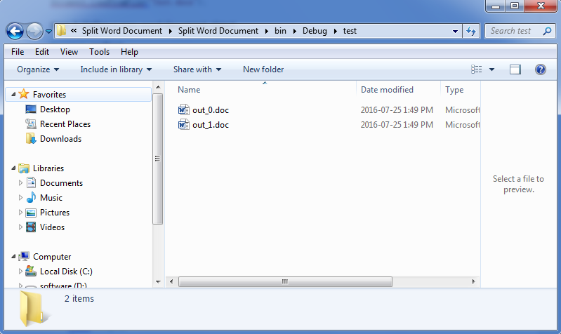Click the Music note icon
The image size is (561, 334).
[31, 197]
